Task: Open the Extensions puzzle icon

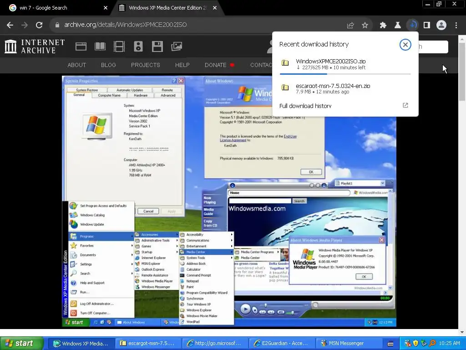Action: coord(383,26)
